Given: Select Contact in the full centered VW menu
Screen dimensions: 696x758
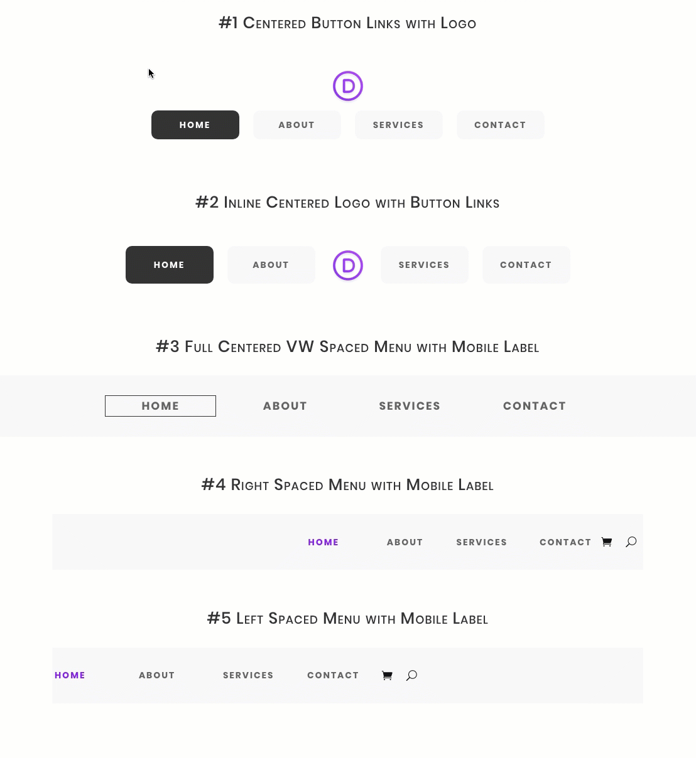Looking at the screenshot, I should 535,406.
